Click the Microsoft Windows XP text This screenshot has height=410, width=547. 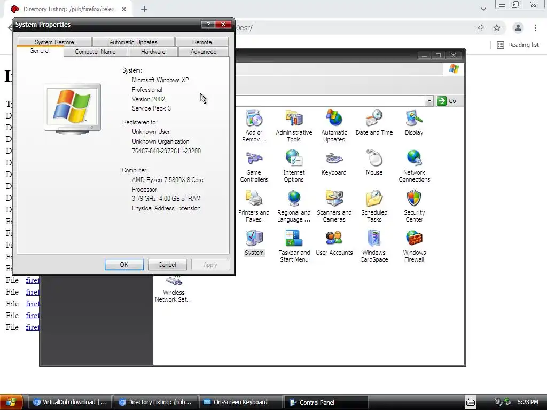[x=160, y=80]
